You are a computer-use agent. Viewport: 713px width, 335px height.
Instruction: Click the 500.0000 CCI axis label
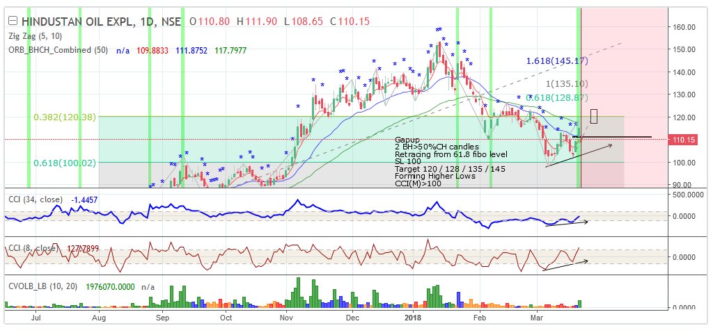689,195
